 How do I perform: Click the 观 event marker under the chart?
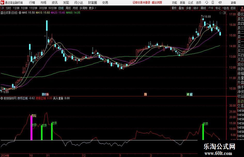(44, 94)
